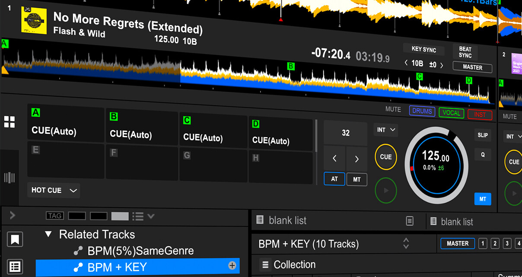
Task: Open the HOT CUE mode dropdown
Action: pos(54,190)
